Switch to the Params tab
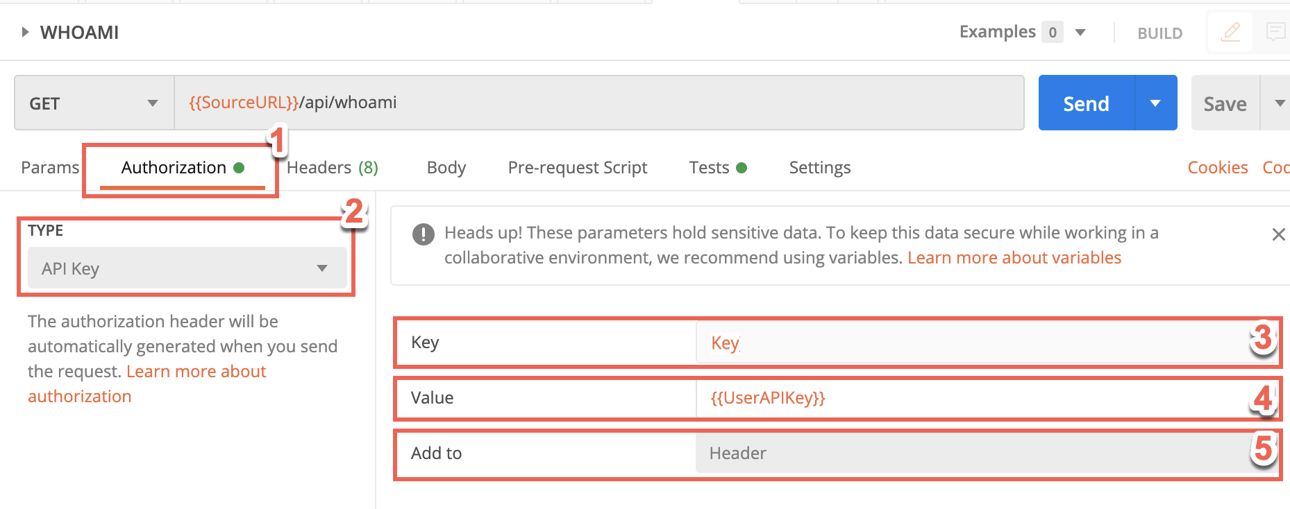Viewport: 1290px width, 509px height. (x=50, y=168)
